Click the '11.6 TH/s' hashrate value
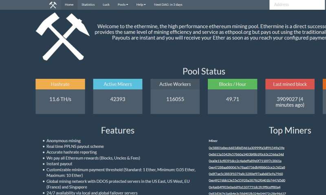This screenshot has height=195, width=326. [60, 99]
